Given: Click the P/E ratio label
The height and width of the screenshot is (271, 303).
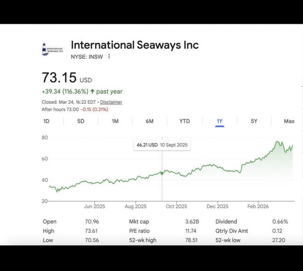Looking at the screenshot, I should tap(140, 231).
